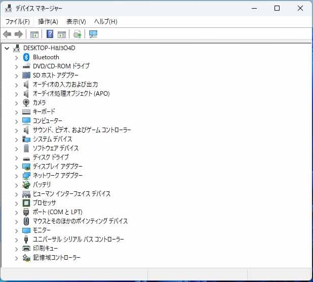Click the ディスプレイ アダプター icon
Viewport: 313px width, 282px height.
coord(26,167)
